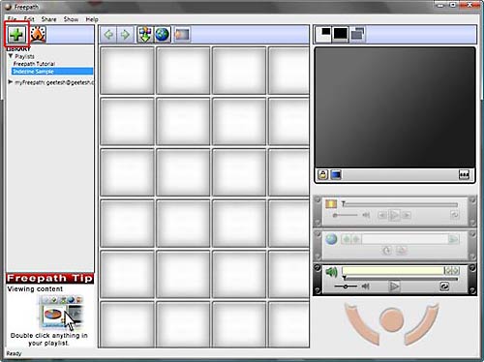Toggle the repeat icon in the video panel

(x=454, y=215)
